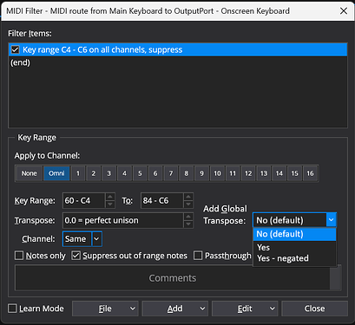Select the None channel button
355x325 pixels.
29,173
